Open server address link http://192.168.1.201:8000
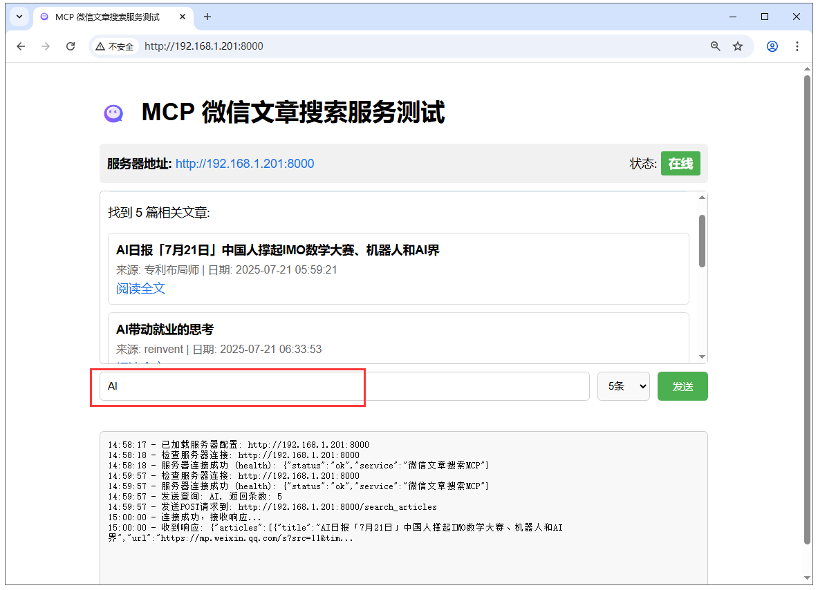This screenshot has height=590, width=818. pos(245,164)
